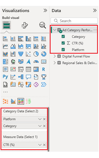Image resolution: width=99 pixels, height=158 pixels.
Task: Switch to Build visual fields tab
Action: point(7,25)
